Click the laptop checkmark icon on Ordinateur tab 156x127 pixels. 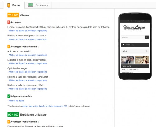tap(31, 5)
